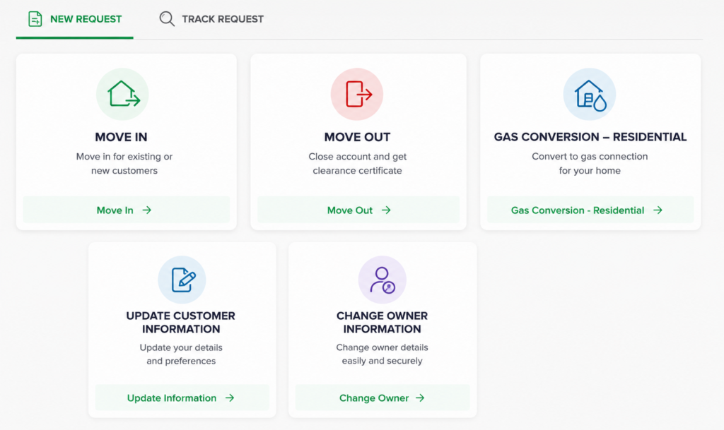Select UPDATE CUSTOMER INFORMATION heading
The width and height of the screenshot is (724, 430).
coord(181,322)
